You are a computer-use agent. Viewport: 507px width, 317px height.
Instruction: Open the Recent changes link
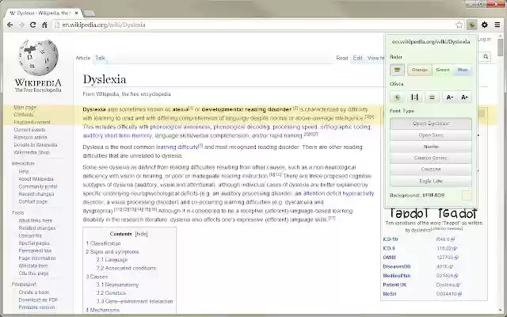(x=36, y=194)
